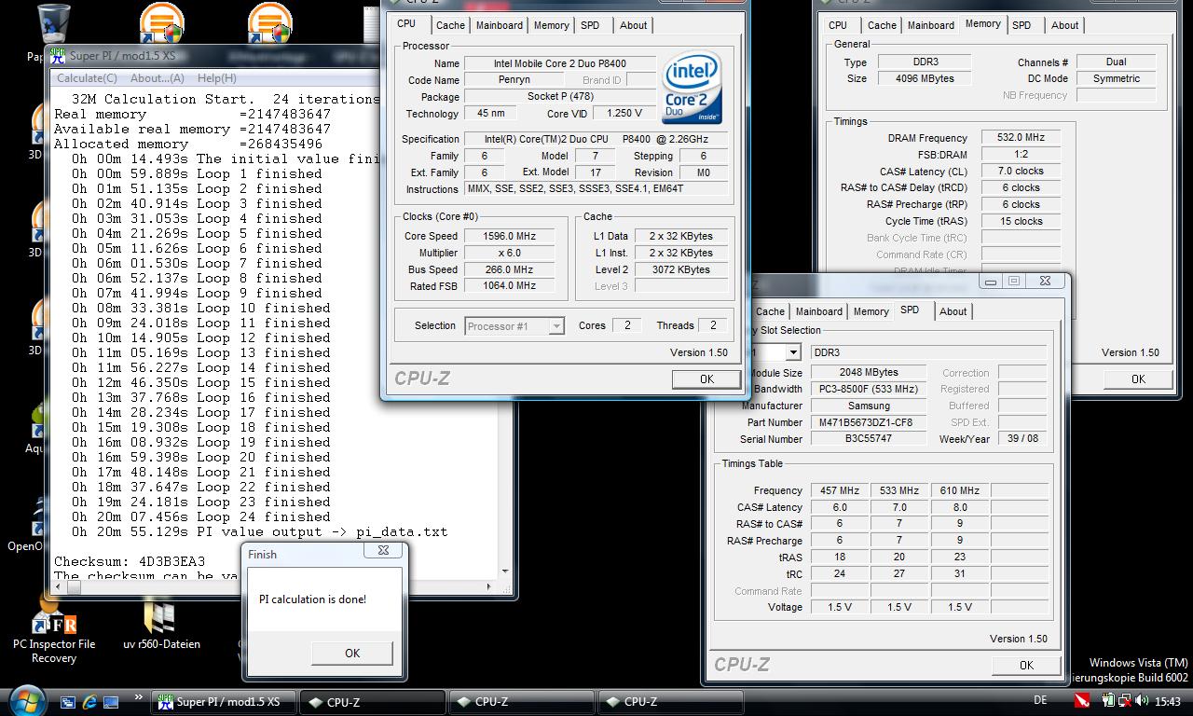The width and height of the screenshot is (1193, 716).
Task: Click OK in the Finish dialog
Action: (x=351, y=653)
